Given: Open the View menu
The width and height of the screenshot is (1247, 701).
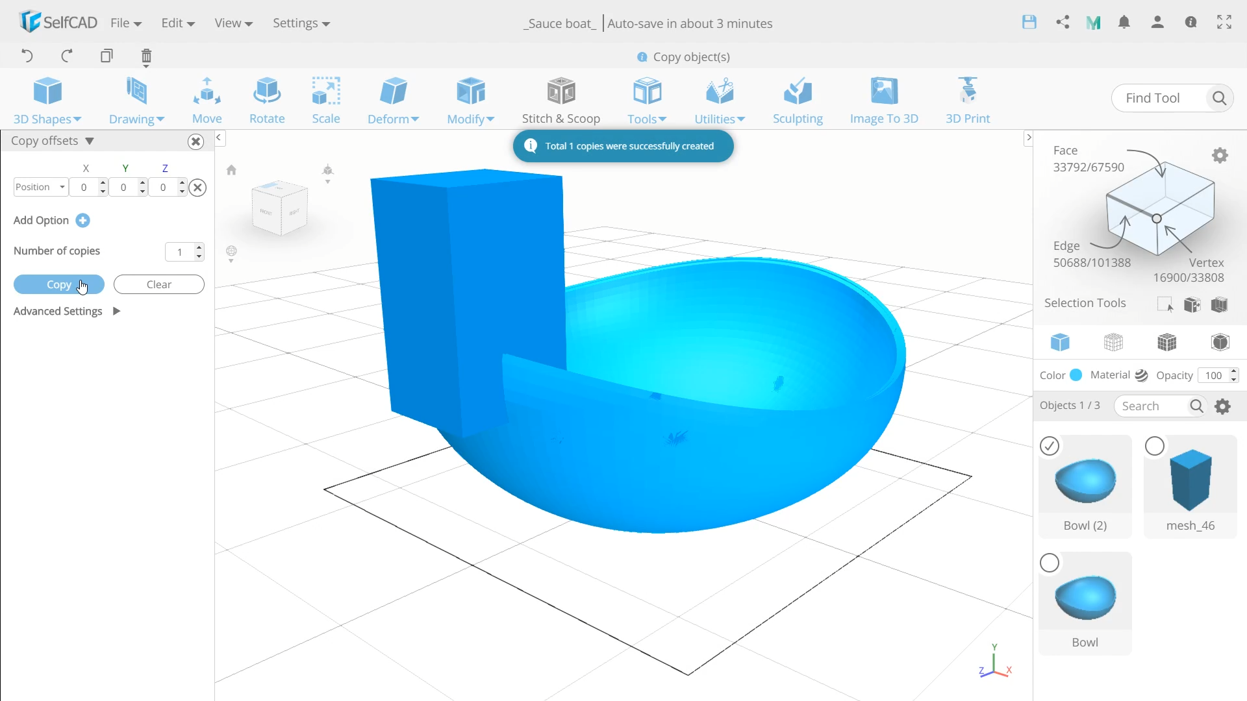Looking at the screenshot, I should [x=233, y=23].
